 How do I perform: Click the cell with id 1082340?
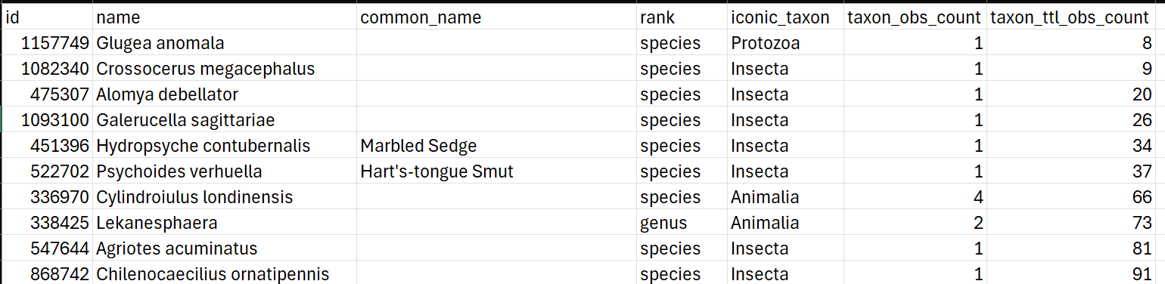tap(48, 69)
